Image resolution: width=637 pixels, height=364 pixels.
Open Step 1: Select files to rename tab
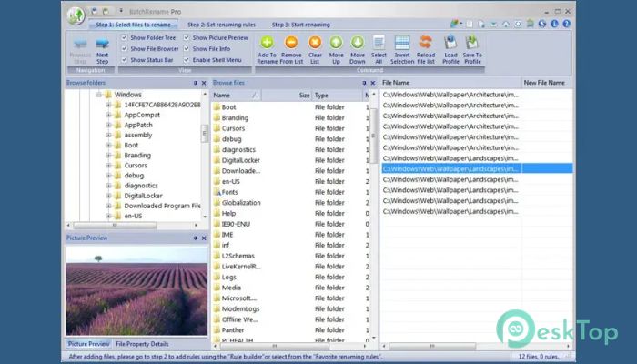(133, 25)
